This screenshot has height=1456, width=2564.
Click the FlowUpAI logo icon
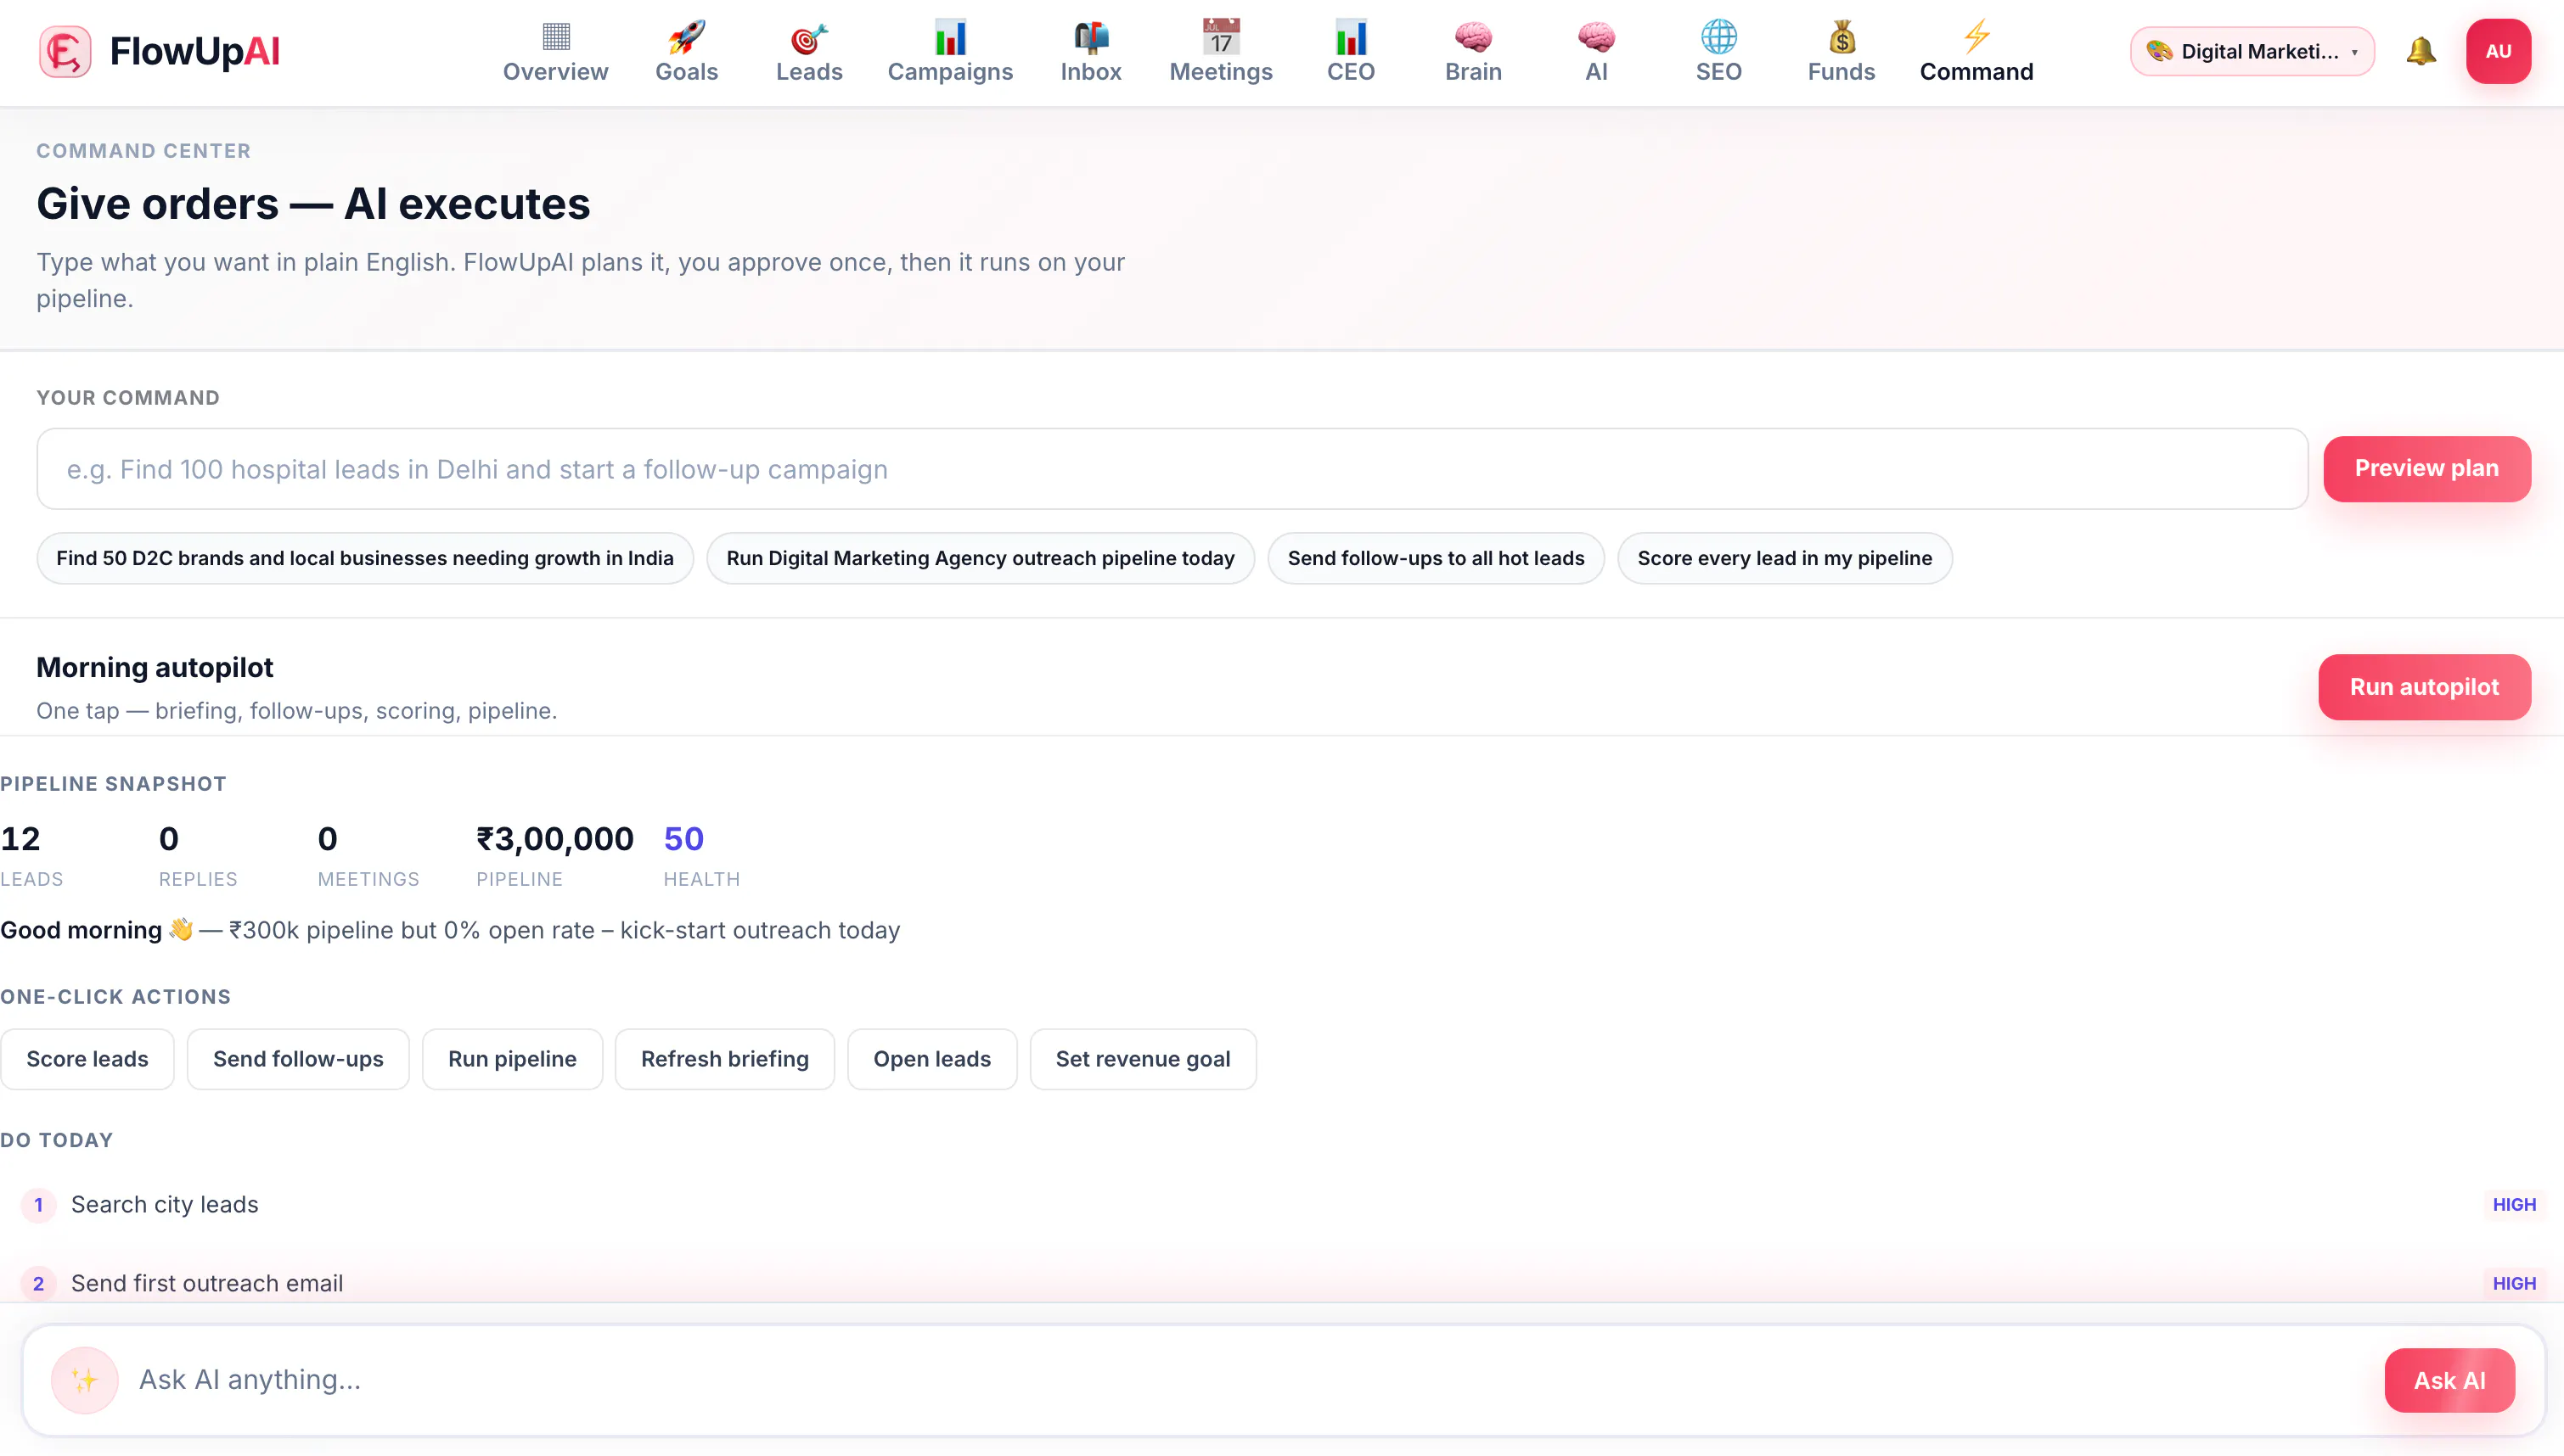coord(65,52)
